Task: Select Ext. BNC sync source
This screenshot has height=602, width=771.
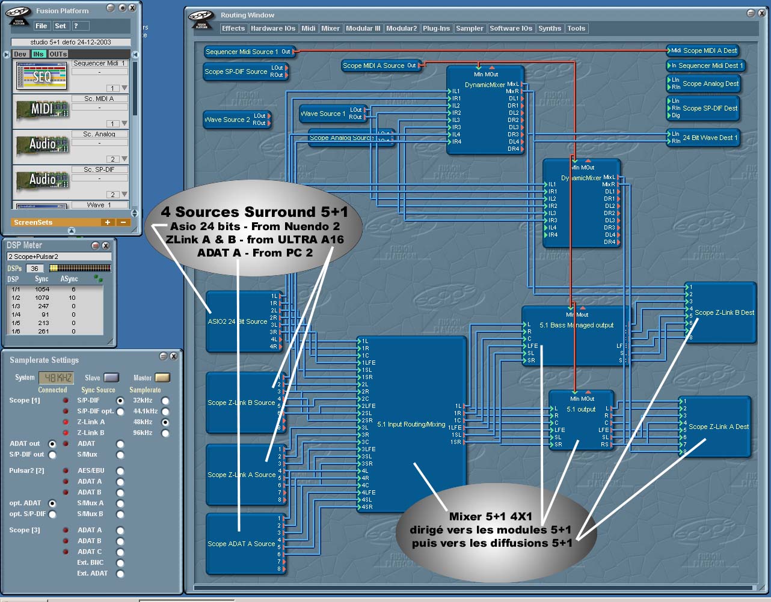Action: tap(120, 563)
